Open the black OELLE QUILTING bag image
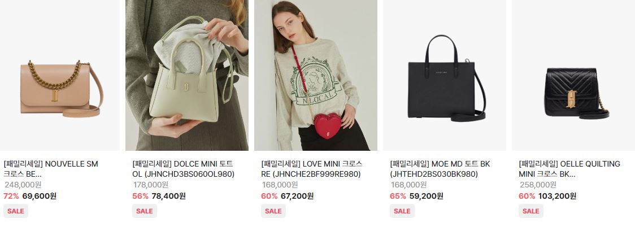The height and width of the screenshot is (227, 635). 573,75
